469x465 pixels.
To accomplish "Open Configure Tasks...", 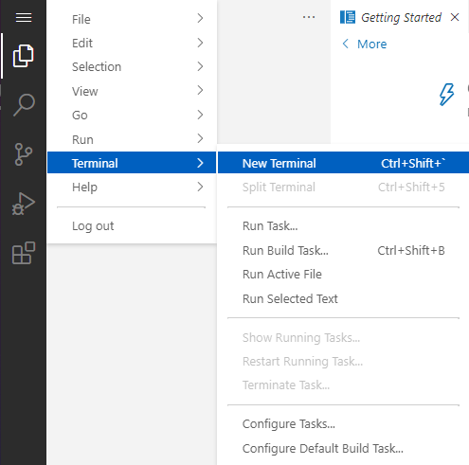I will tap(343, 424).
